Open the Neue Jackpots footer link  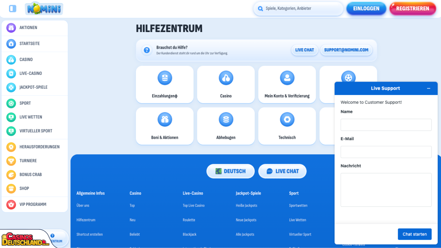246,220
